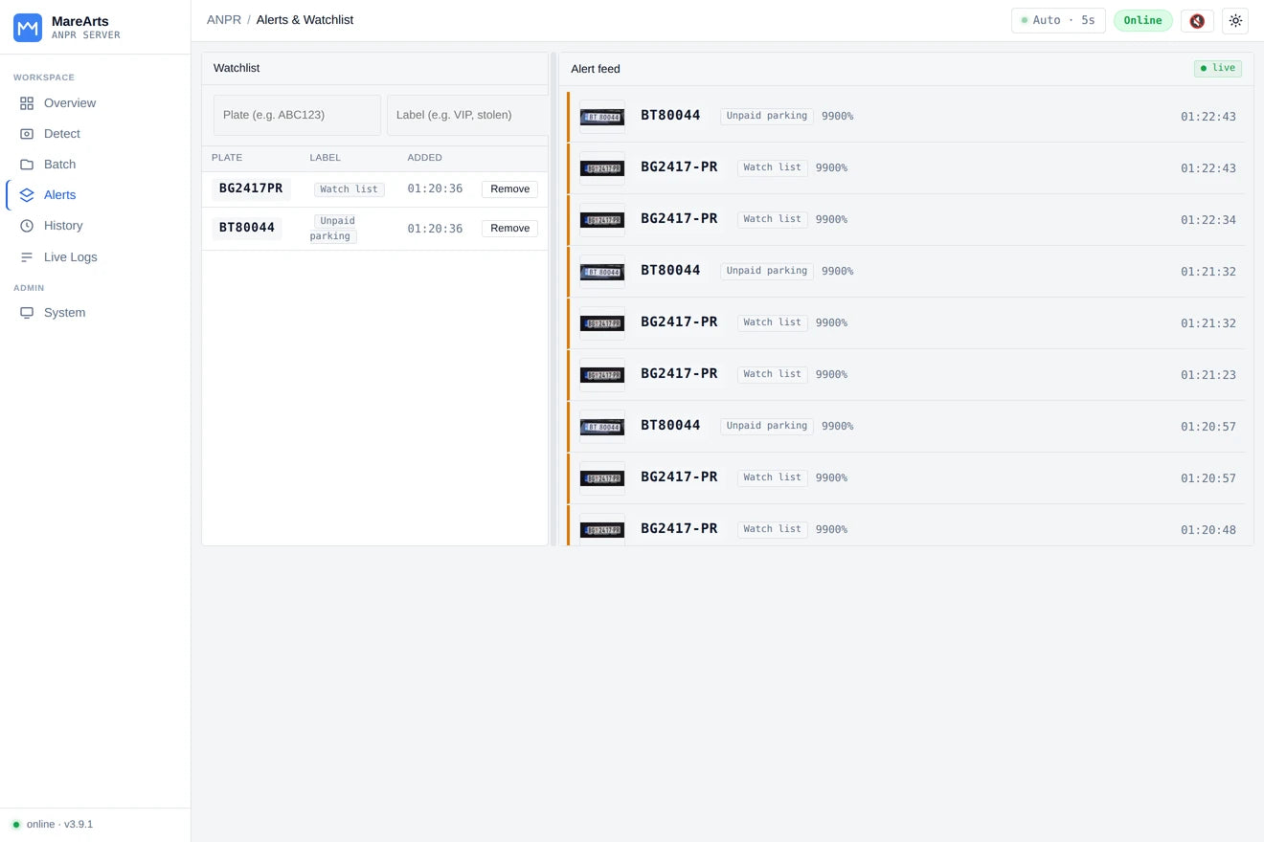The width and height of the screenshot is (1264, 842).
Task: Open the BT80044 plate thumbnail at 01:22:43
Action: pyautogui.click(x=602, y=117)
